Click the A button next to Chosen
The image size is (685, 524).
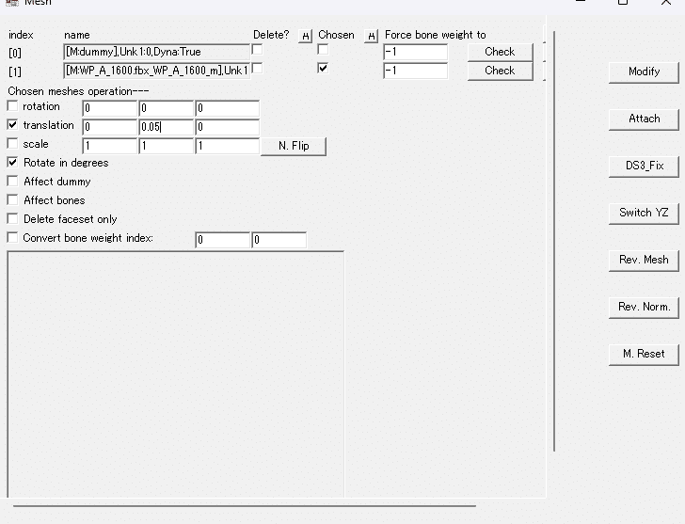pyautogui.click(x=371, y=36)
